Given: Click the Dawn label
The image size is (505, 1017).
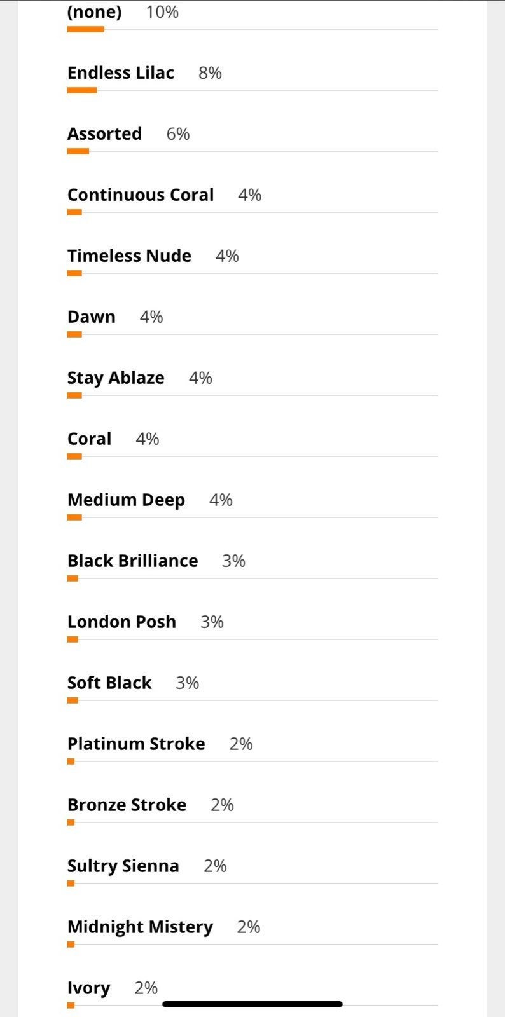Looking at the screenshot, I should [92, 317].
